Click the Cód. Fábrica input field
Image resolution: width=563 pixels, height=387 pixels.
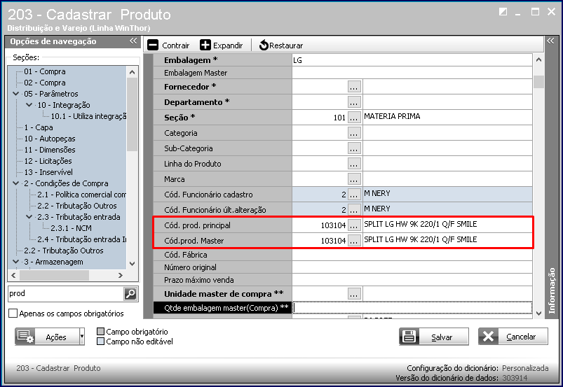tap(412, 255)
